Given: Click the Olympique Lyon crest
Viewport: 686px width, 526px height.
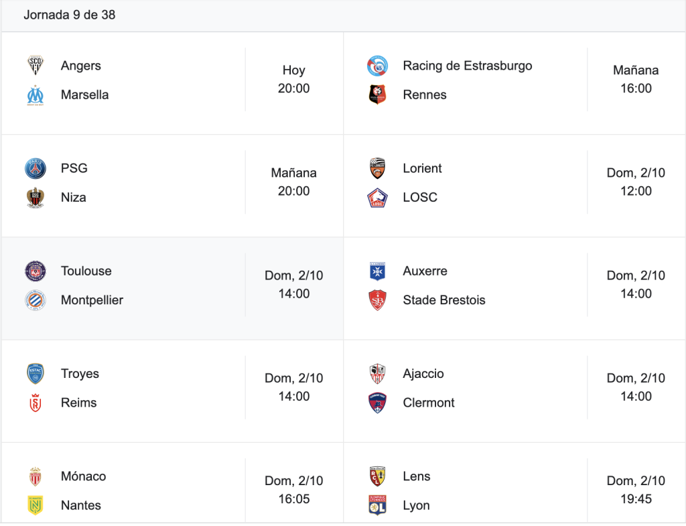Looking at the screenshot, I should pos(377,505).
